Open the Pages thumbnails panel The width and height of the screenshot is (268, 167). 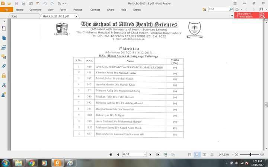[4, 38]
